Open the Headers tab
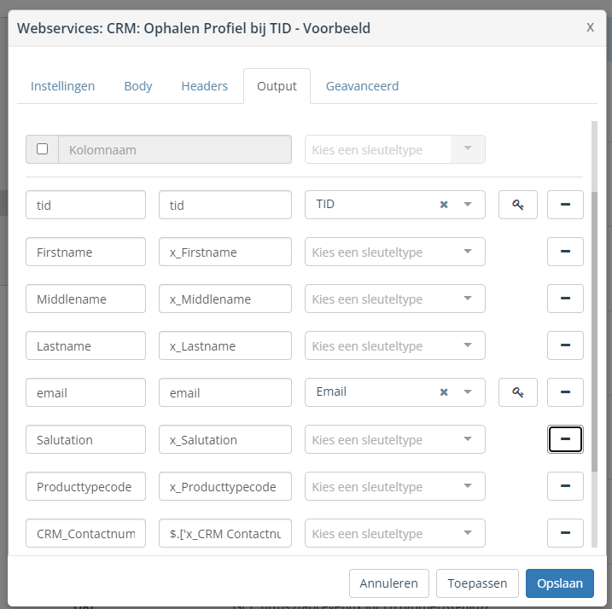Viewport: 612px width, 609px height. (204, 86)
